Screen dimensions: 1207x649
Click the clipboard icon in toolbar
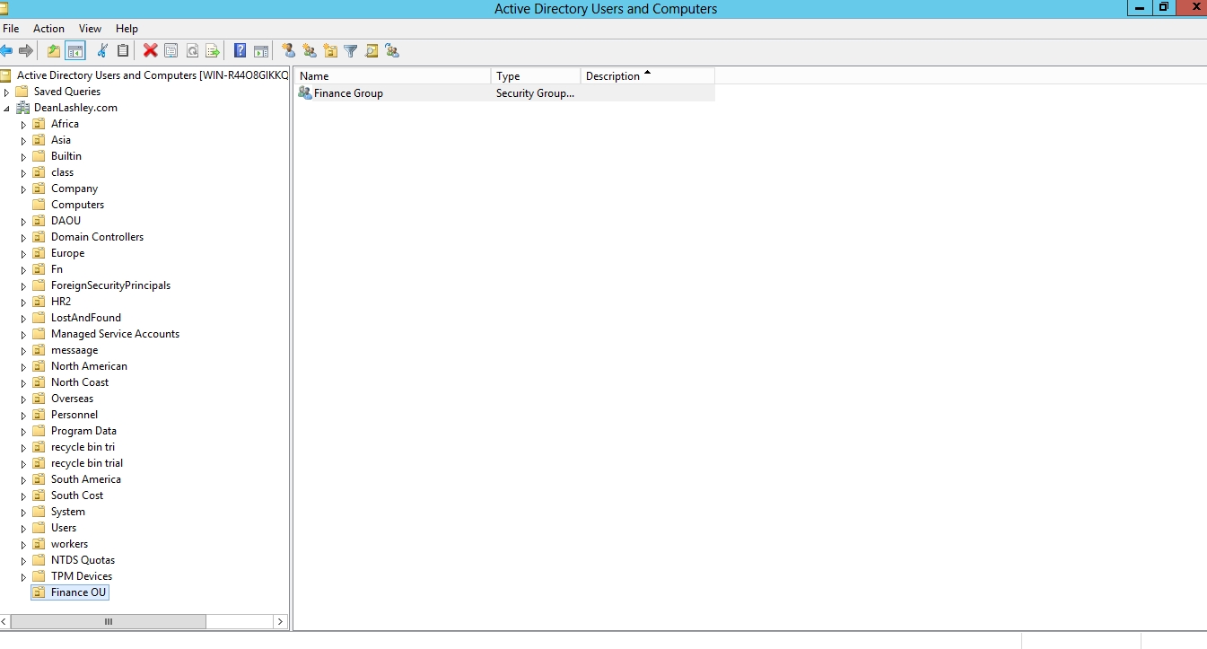124,51
